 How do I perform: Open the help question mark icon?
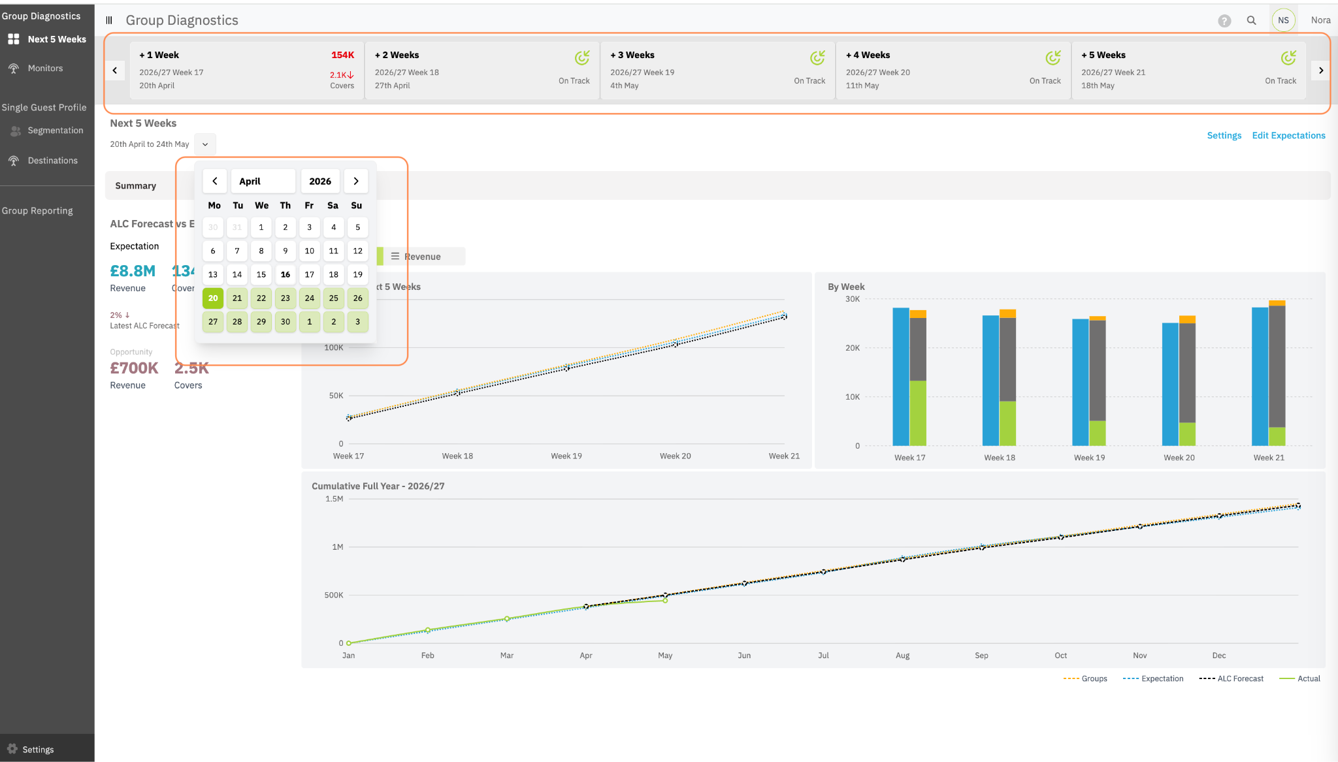click(x=1224, y=21)
